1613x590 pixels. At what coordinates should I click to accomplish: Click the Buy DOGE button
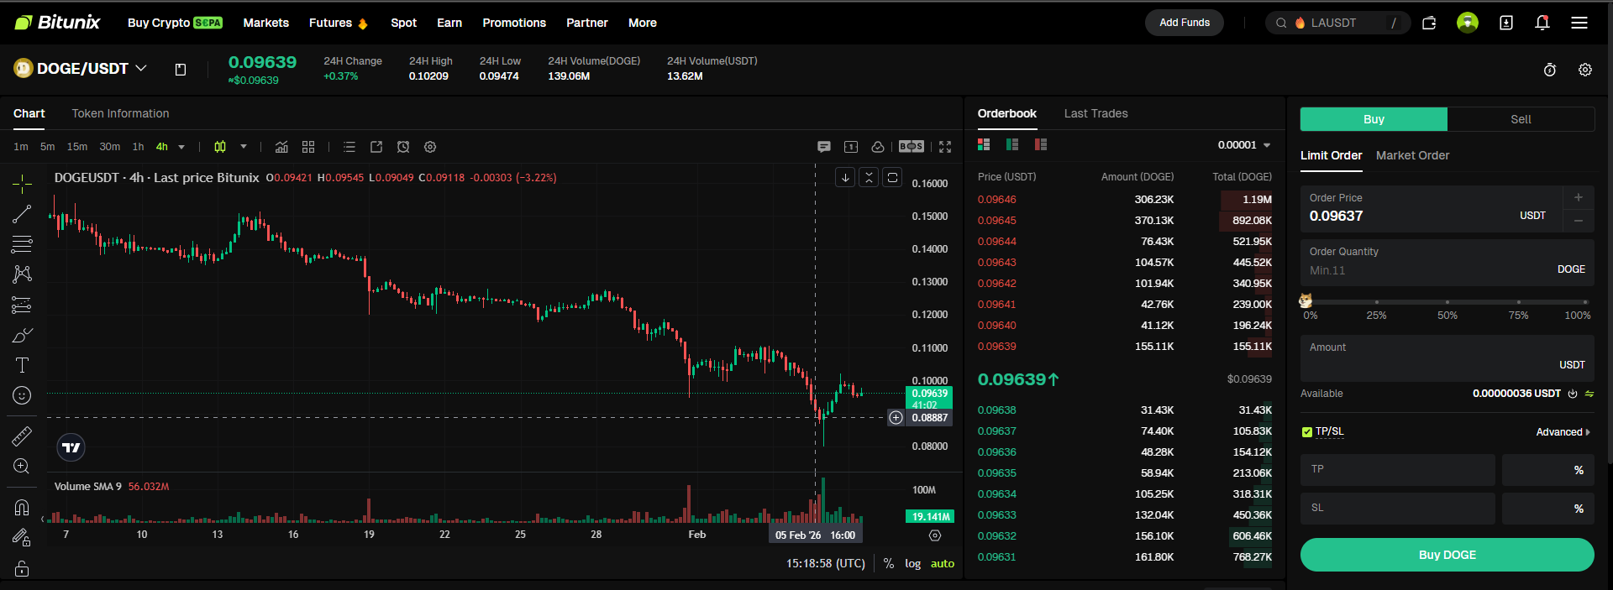pos(1447,555)
